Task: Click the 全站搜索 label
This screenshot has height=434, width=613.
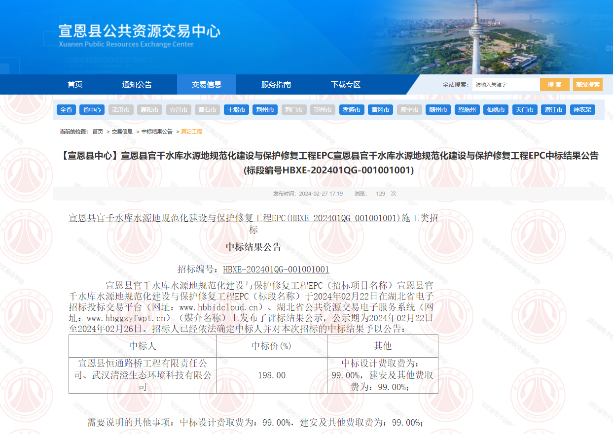Action: click(455, 85)
